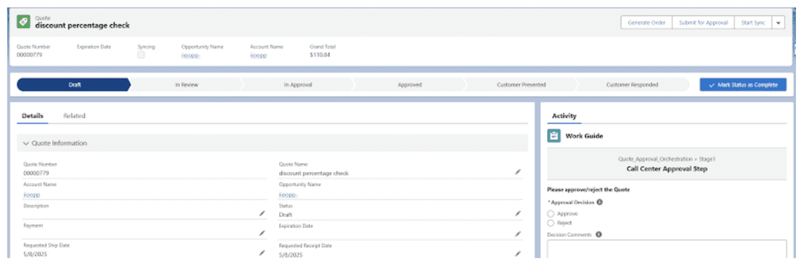The image size is (804, 264).
Task: Select the In Approval path stage
Action: pyautogui.click(x=297, y=85)
